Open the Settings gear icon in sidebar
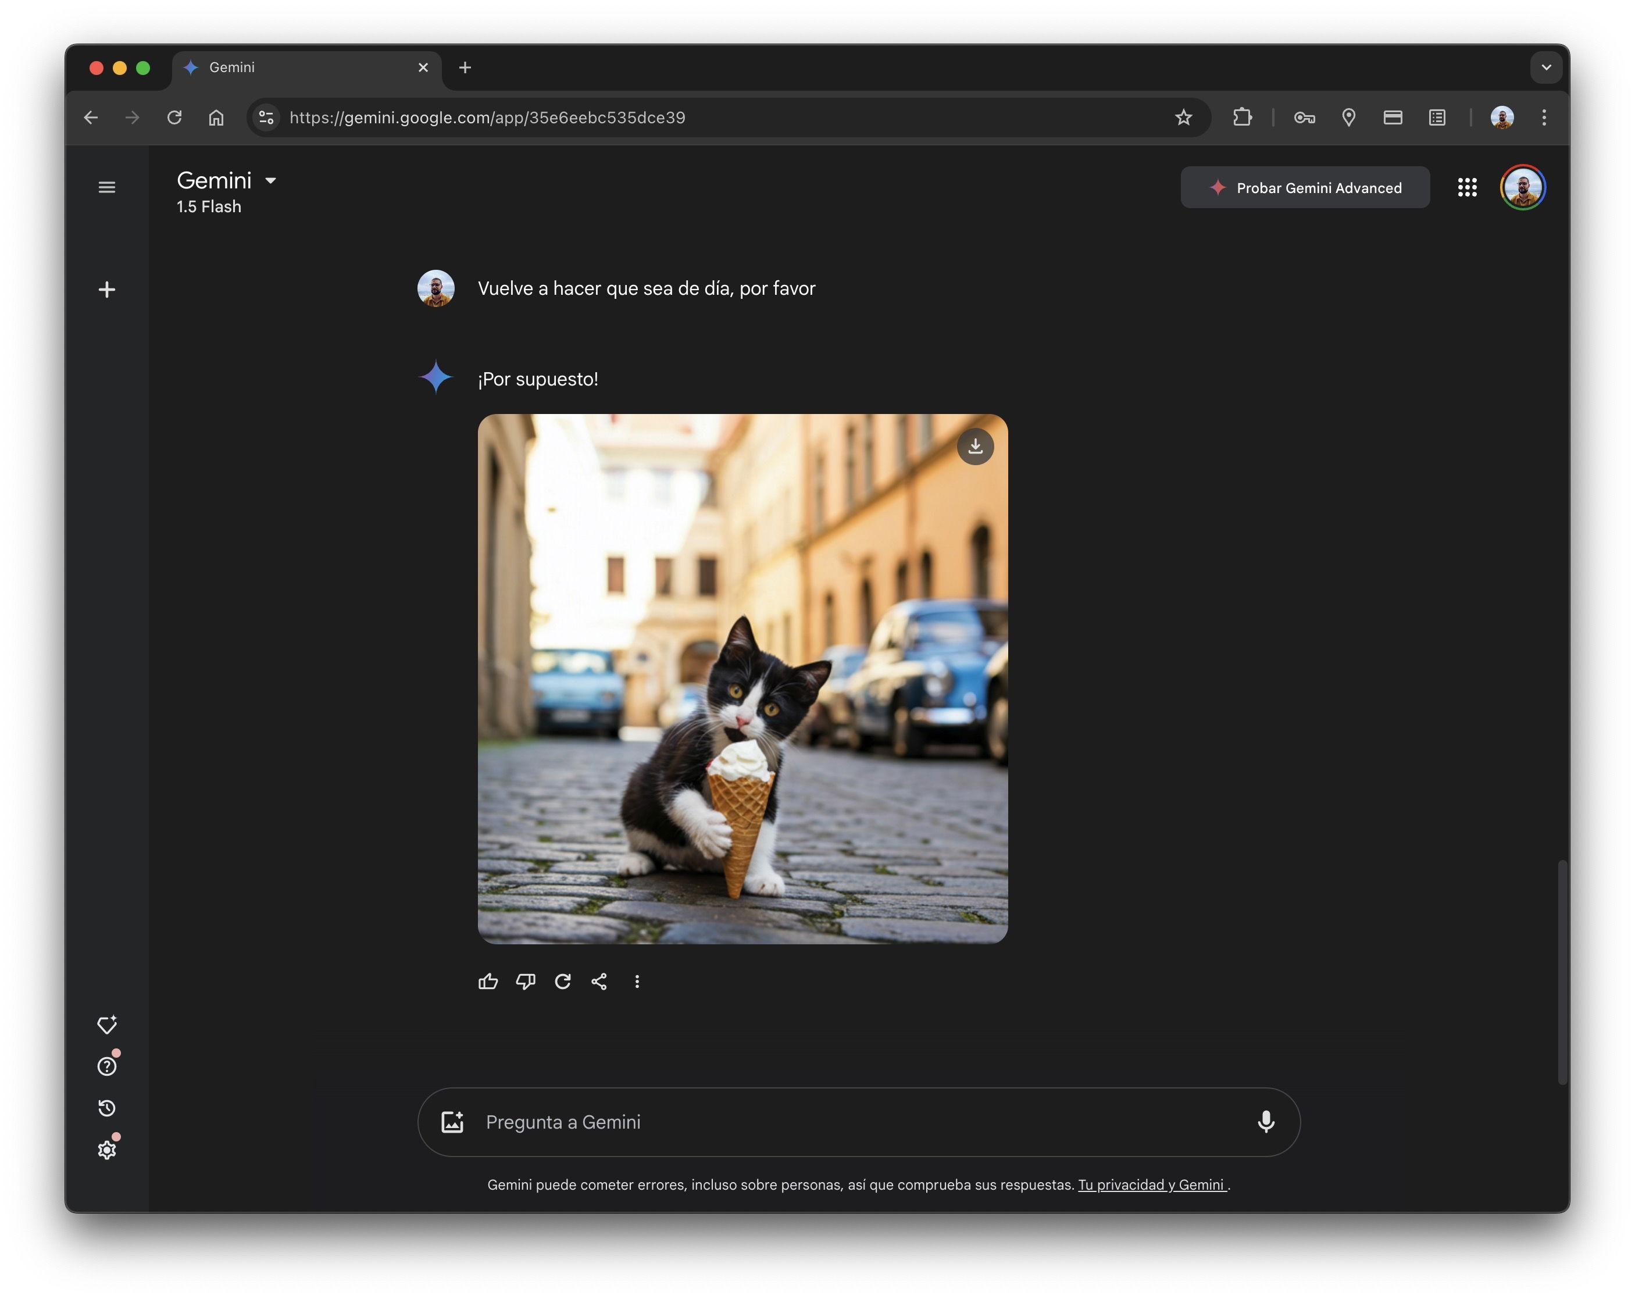The image size is (1635, 1299). (107, 1150)
